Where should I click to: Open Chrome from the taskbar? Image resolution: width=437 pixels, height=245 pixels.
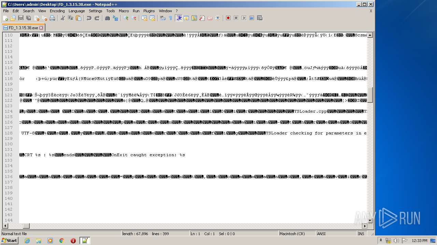click(x=62, y=241)
